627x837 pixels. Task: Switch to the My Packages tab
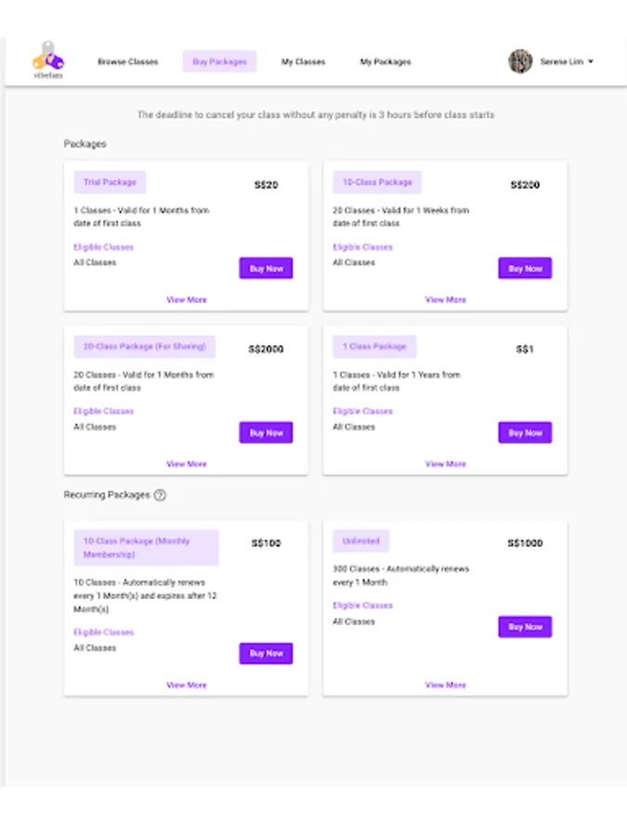[385, 62]
